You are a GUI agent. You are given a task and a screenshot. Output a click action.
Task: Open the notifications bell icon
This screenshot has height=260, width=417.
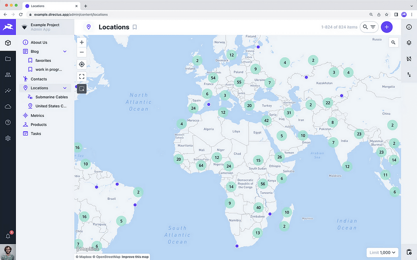click(x=8, y=236)
